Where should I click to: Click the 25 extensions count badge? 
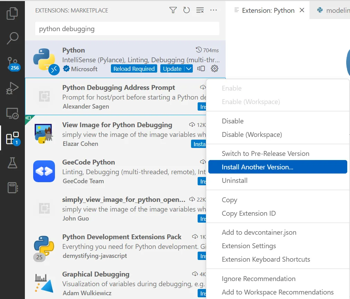pyautogui.click(x=39, y=257)
